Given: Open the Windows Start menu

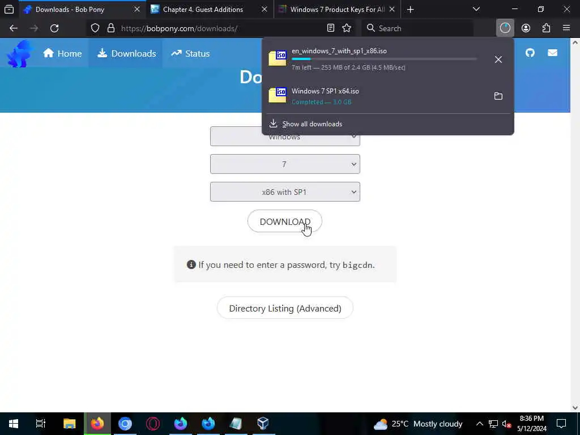Looking at the screenshot, I should (x=14, y=423).
